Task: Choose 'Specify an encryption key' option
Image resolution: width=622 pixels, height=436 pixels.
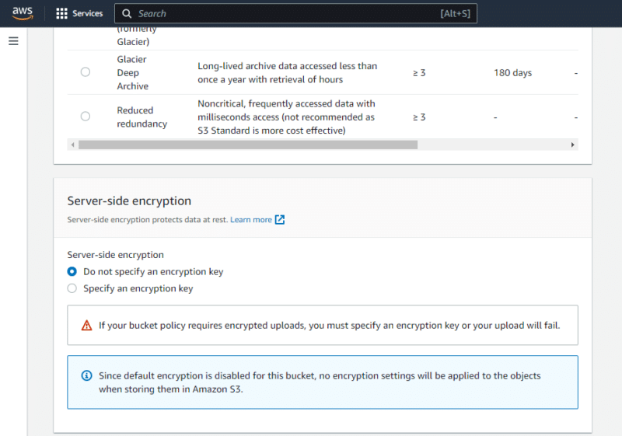Action: coord(72,288)
